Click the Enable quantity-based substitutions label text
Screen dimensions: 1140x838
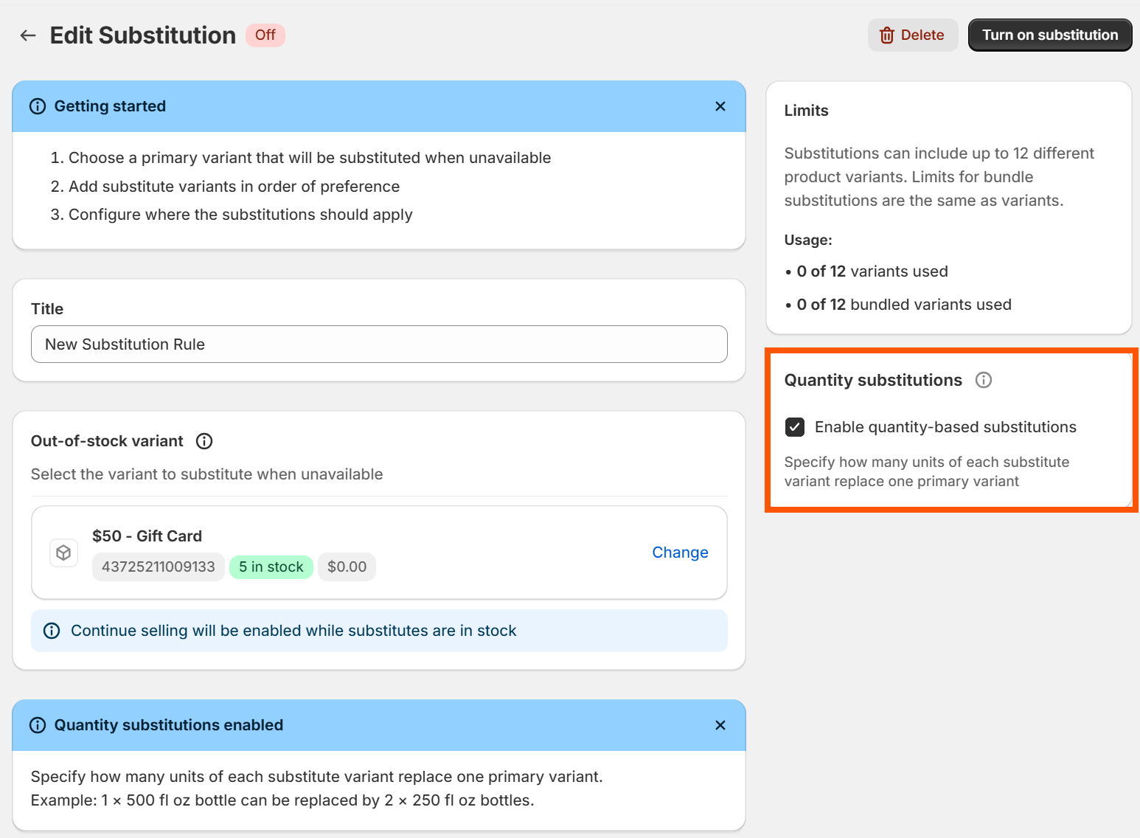coord(945,427)
